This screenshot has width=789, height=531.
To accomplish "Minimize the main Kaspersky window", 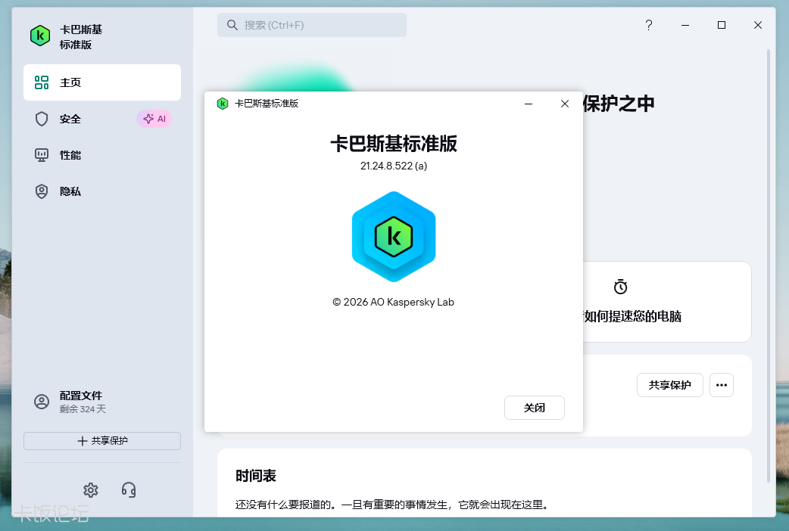I will pos(685,25).
